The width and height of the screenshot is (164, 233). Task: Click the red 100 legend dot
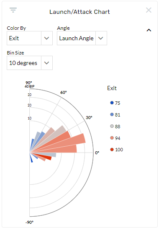pos(112,150)
